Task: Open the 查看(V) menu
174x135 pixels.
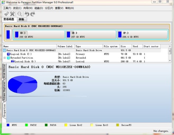Action: pos(59,8)
